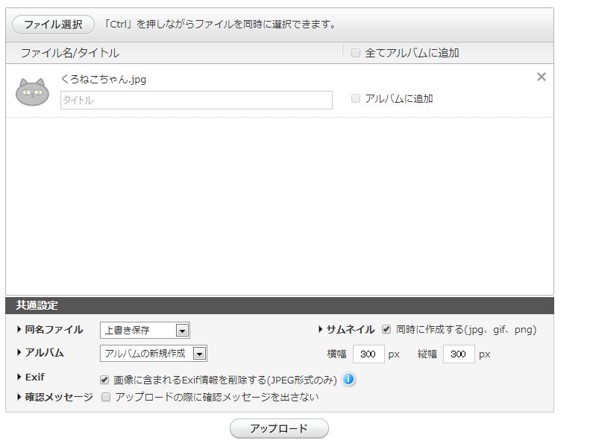The image size is (593, 446).
Task: Toggle サムネイル 同時に作成する checkbox
Action: coord(386,329)
